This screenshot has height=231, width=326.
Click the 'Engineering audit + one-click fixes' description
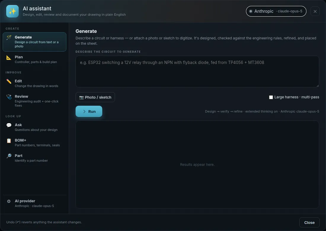click(x=36, y=103)
